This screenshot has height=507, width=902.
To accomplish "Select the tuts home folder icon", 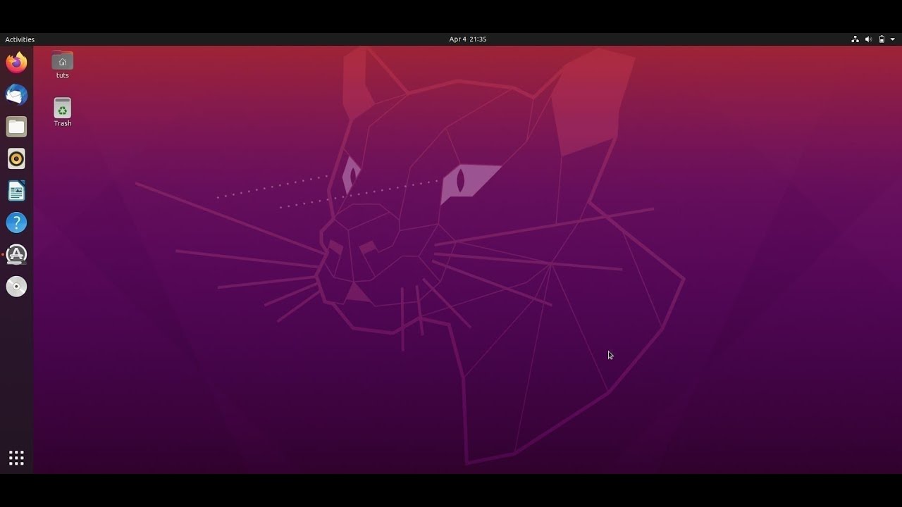I will [x=62, y=61].
